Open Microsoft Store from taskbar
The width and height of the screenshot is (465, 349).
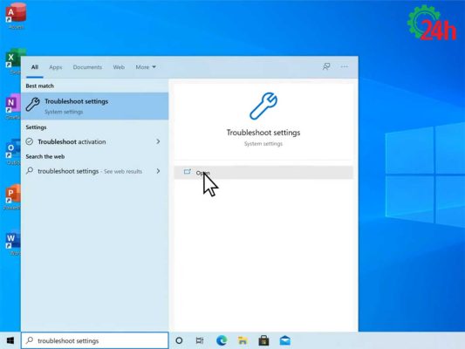coord(263,340)
